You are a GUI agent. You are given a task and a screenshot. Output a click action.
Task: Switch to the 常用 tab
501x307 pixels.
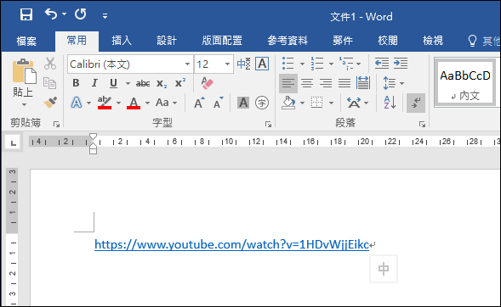point(77,41)
